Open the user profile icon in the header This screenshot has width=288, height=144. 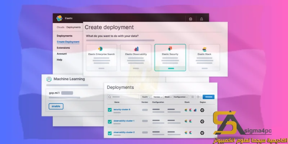pyautogui.click(x=202, y=19)
